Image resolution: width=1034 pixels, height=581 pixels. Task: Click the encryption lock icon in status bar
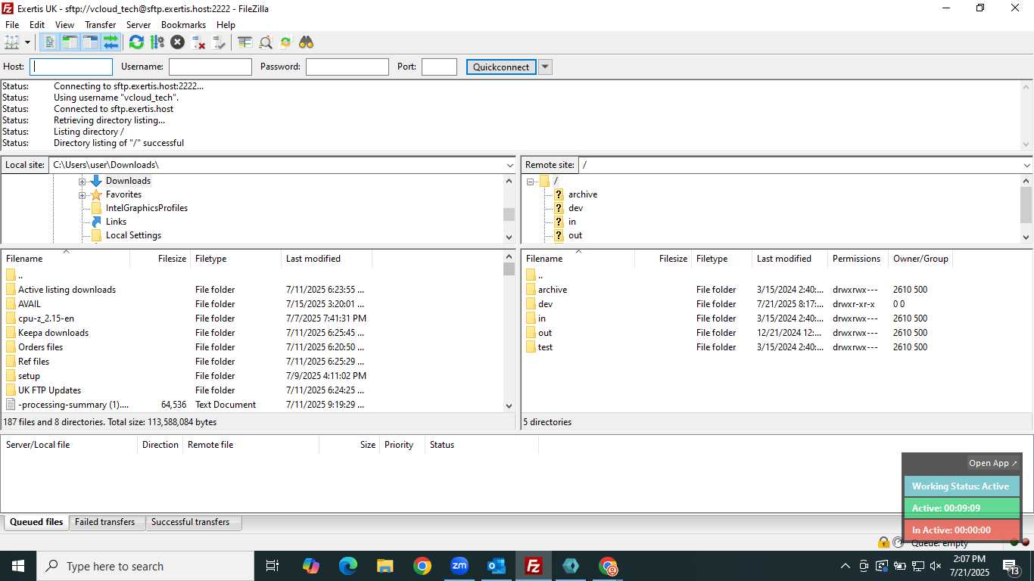883,542
